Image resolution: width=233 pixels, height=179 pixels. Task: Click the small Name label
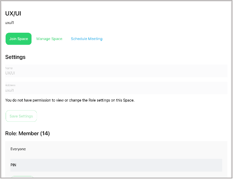tap(9, 68)
